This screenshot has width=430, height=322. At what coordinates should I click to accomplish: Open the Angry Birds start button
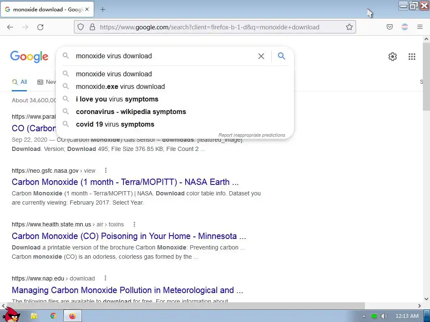12,315
